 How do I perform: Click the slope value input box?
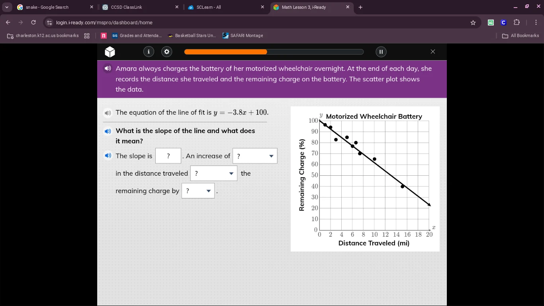click(x=168, y=156)
